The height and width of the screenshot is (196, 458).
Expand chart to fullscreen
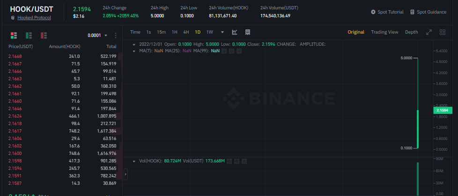point(428,32)
